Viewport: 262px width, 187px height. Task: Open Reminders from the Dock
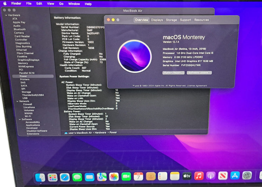tap(162, 176)
